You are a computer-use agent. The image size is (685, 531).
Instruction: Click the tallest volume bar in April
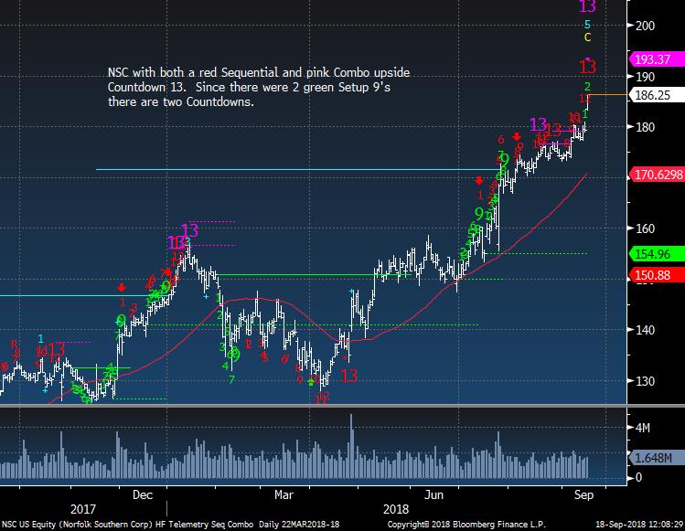click(x=351, y=445)
